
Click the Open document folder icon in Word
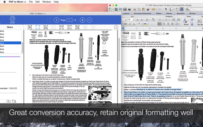120,9
